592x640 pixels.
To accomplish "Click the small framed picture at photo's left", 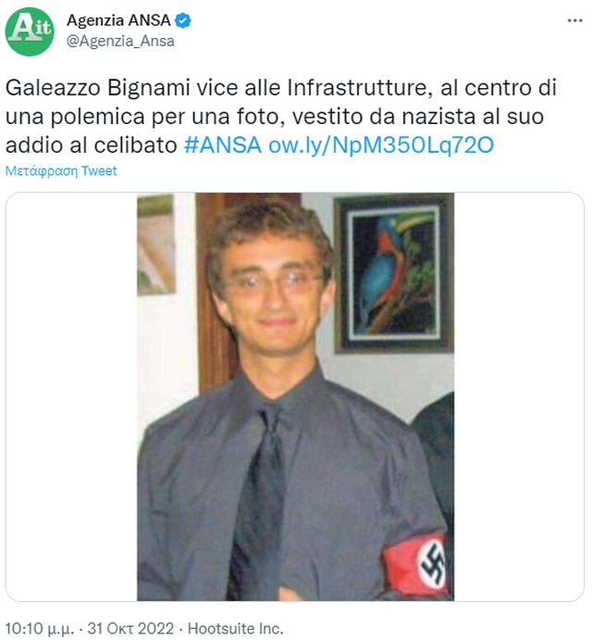I will (156, 245).
